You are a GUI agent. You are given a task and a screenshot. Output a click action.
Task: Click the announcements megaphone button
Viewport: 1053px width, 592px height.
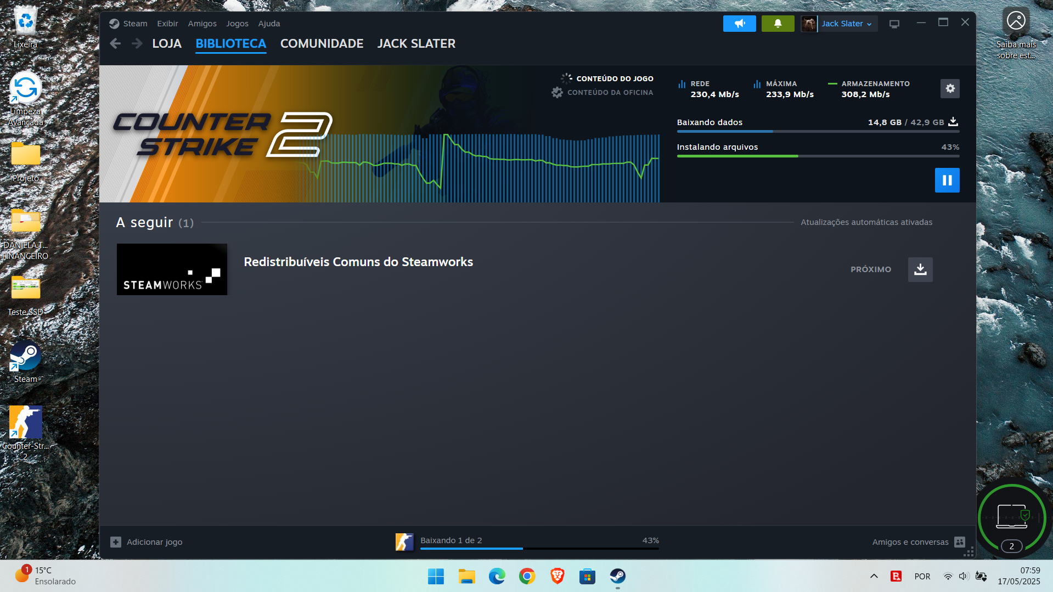click(739, 24)
